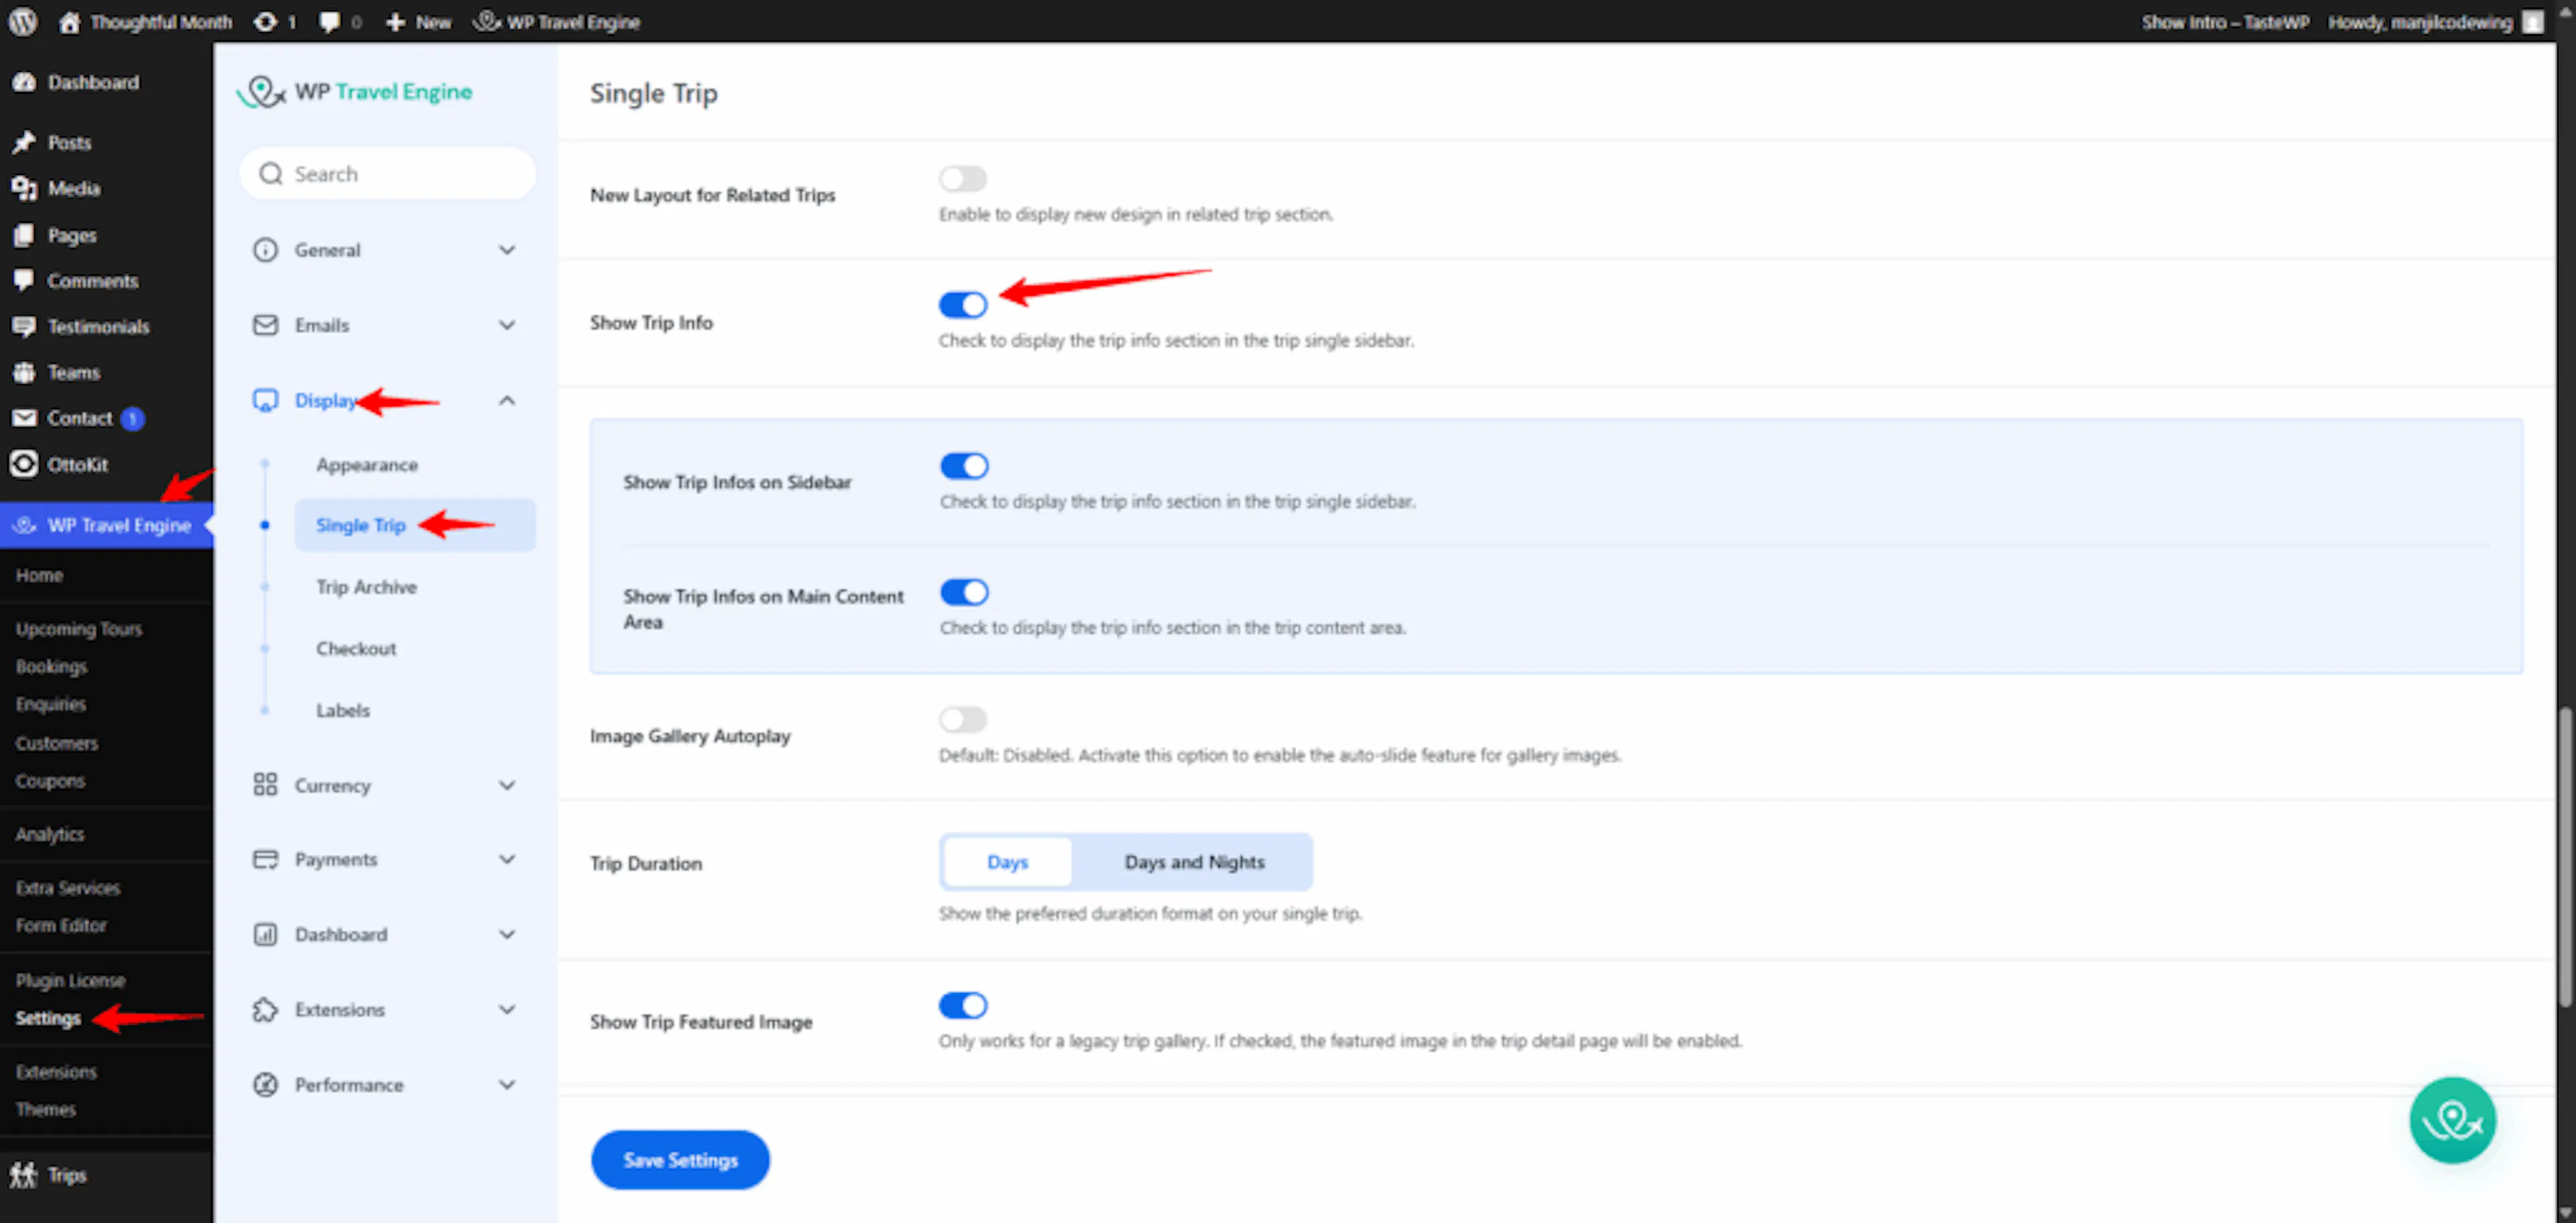
Task: Toggle off Show Trip Info switch
Action: (x=962, y=304)
